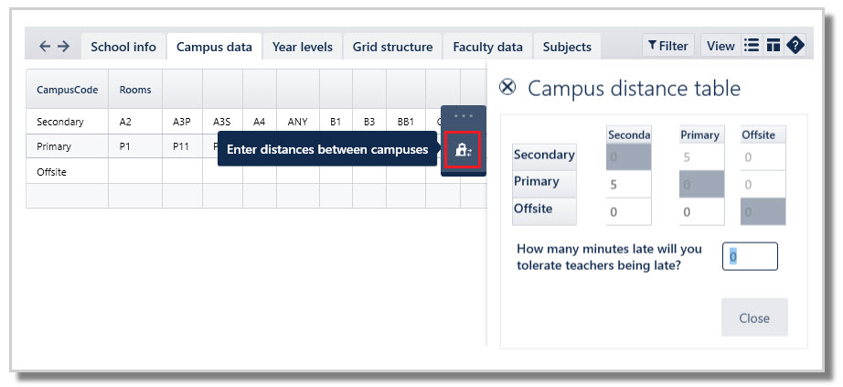Open the View options
843x387 pixels.
(x=720, y=46)
